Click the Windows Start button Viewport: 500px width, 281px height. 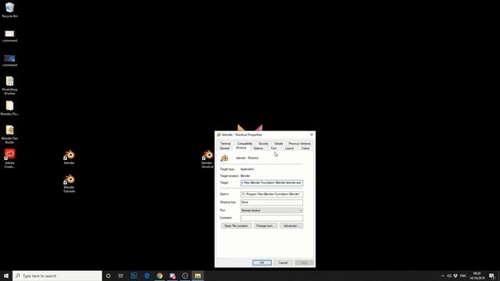(x=6, y=276)
